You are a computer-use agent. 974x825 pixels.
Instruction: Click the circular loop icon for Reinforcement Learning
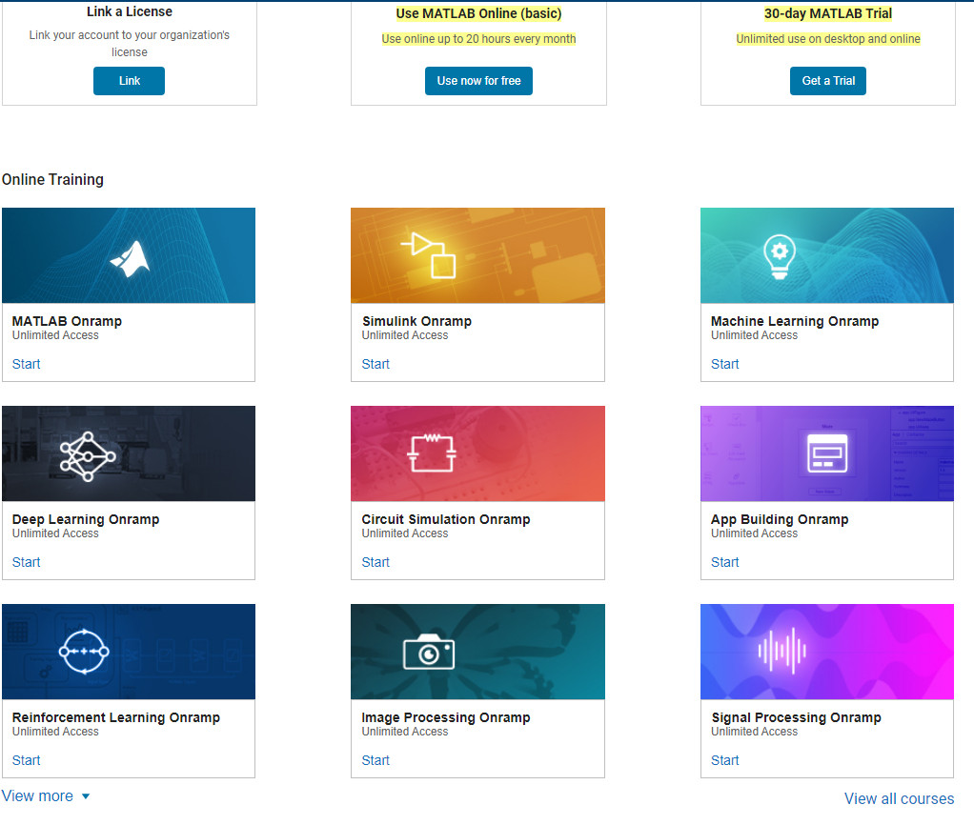coord(84,652)
